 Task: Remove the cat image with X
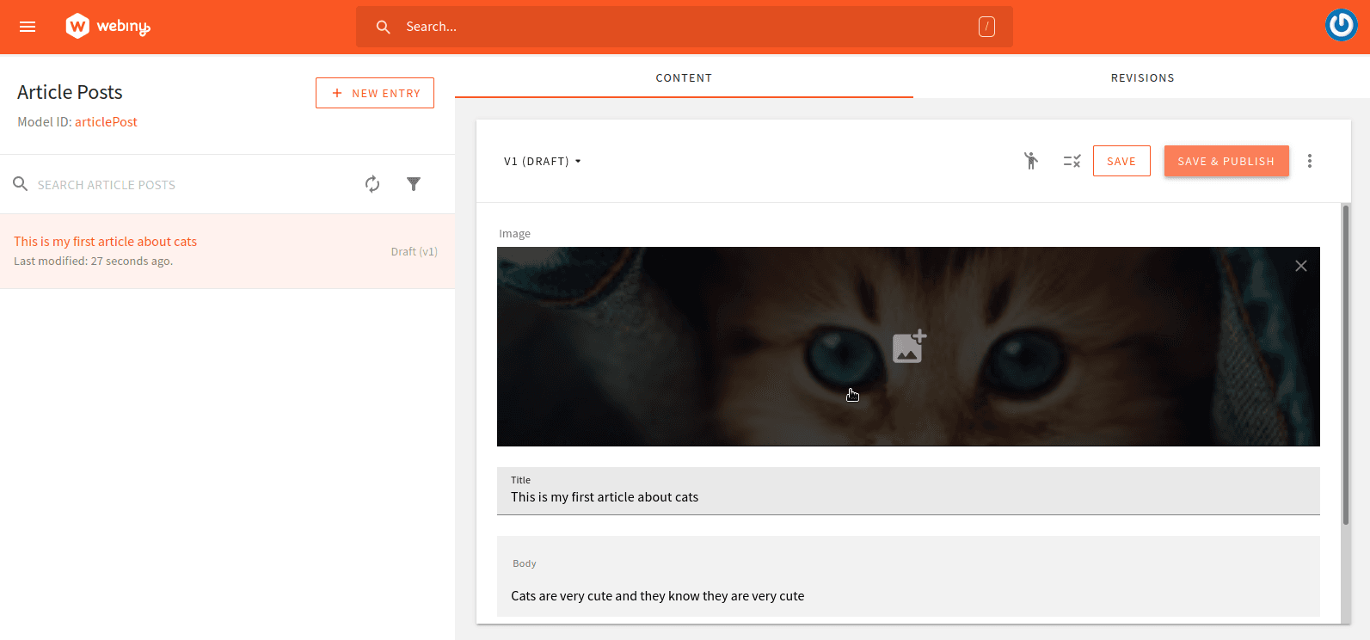(x=1300, y=266)
